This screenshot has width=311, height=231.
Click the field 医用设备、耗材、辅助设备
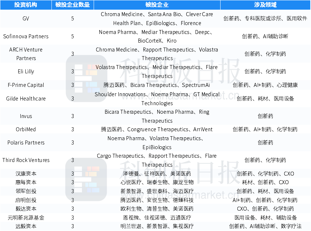point(265,218)
